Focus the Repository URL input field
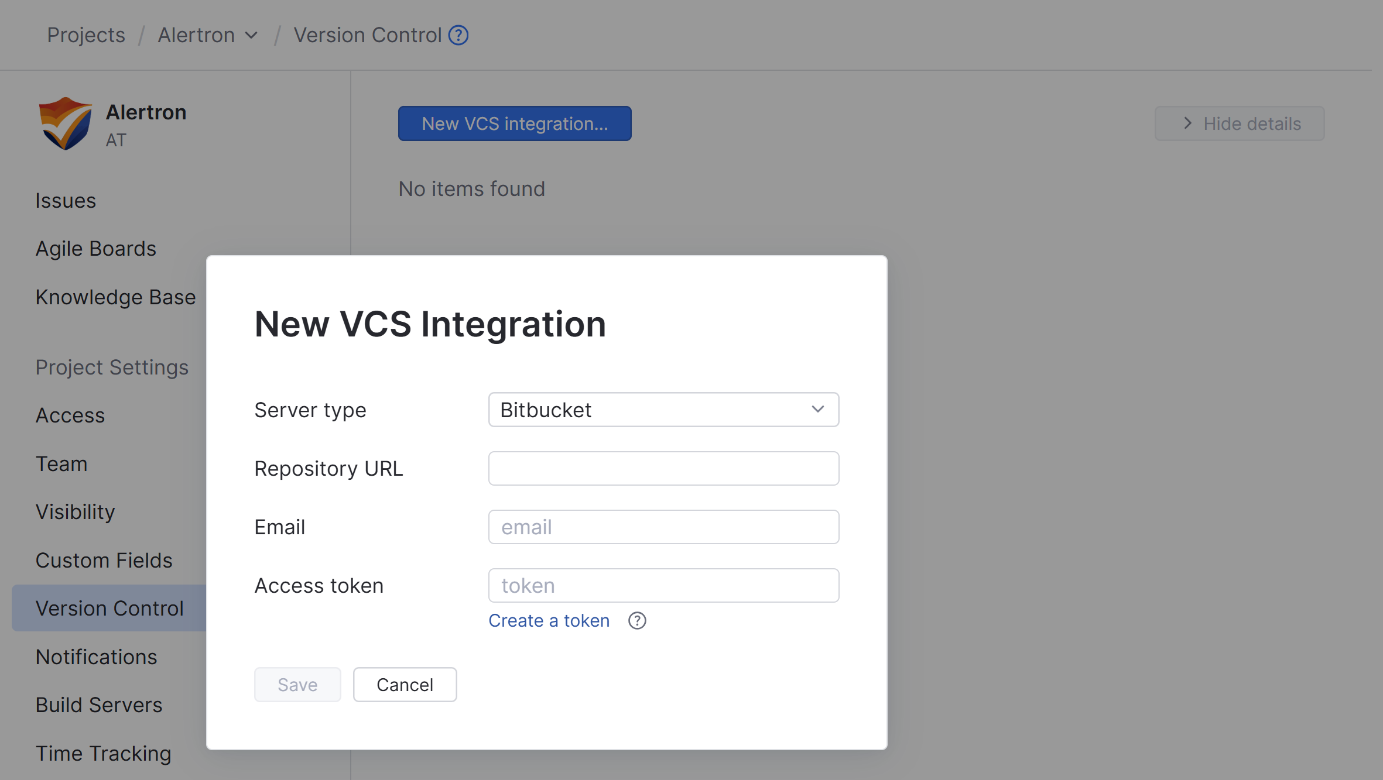The height and width of the screenshot is (780, 1383). pyautogui.click(x=663, y=468)
